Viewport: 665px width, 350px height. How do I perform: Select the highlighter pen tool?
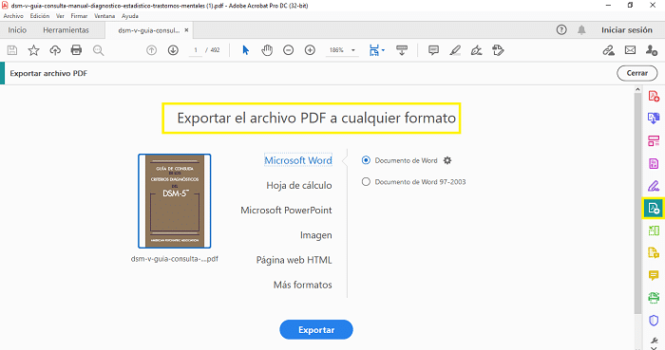(455, 50)
